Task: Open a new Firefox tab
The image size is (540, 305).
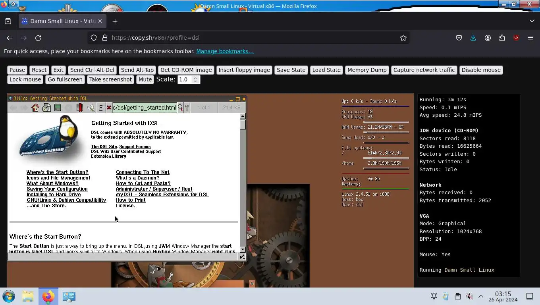Action: [x=115, y=21]
